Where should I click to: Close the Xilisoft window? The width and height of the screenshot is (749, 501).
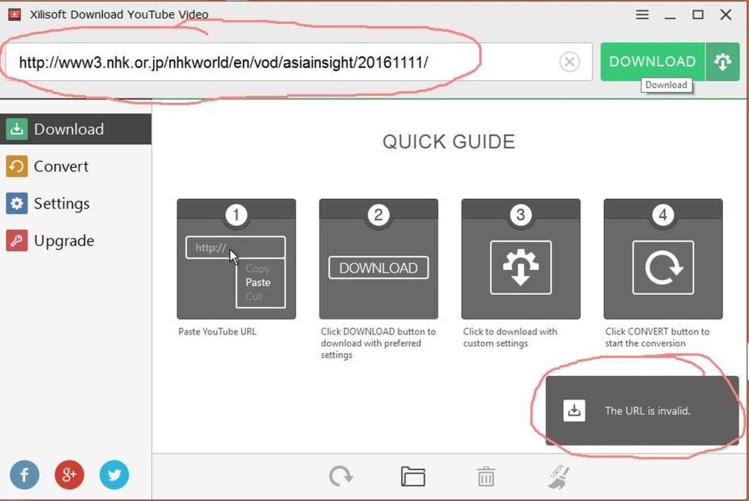click(726, 15)
